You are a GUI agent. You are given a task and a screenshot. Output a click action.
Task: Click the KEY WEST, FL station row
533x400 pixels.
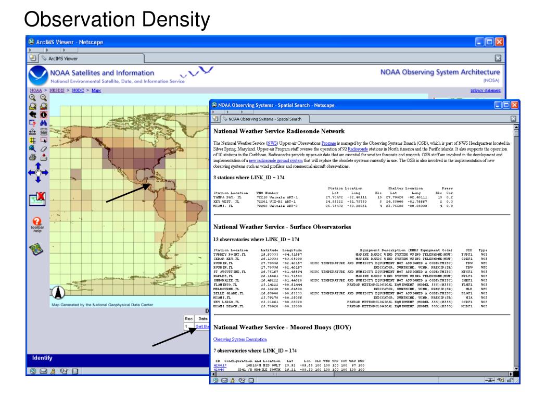pos(333,202)
